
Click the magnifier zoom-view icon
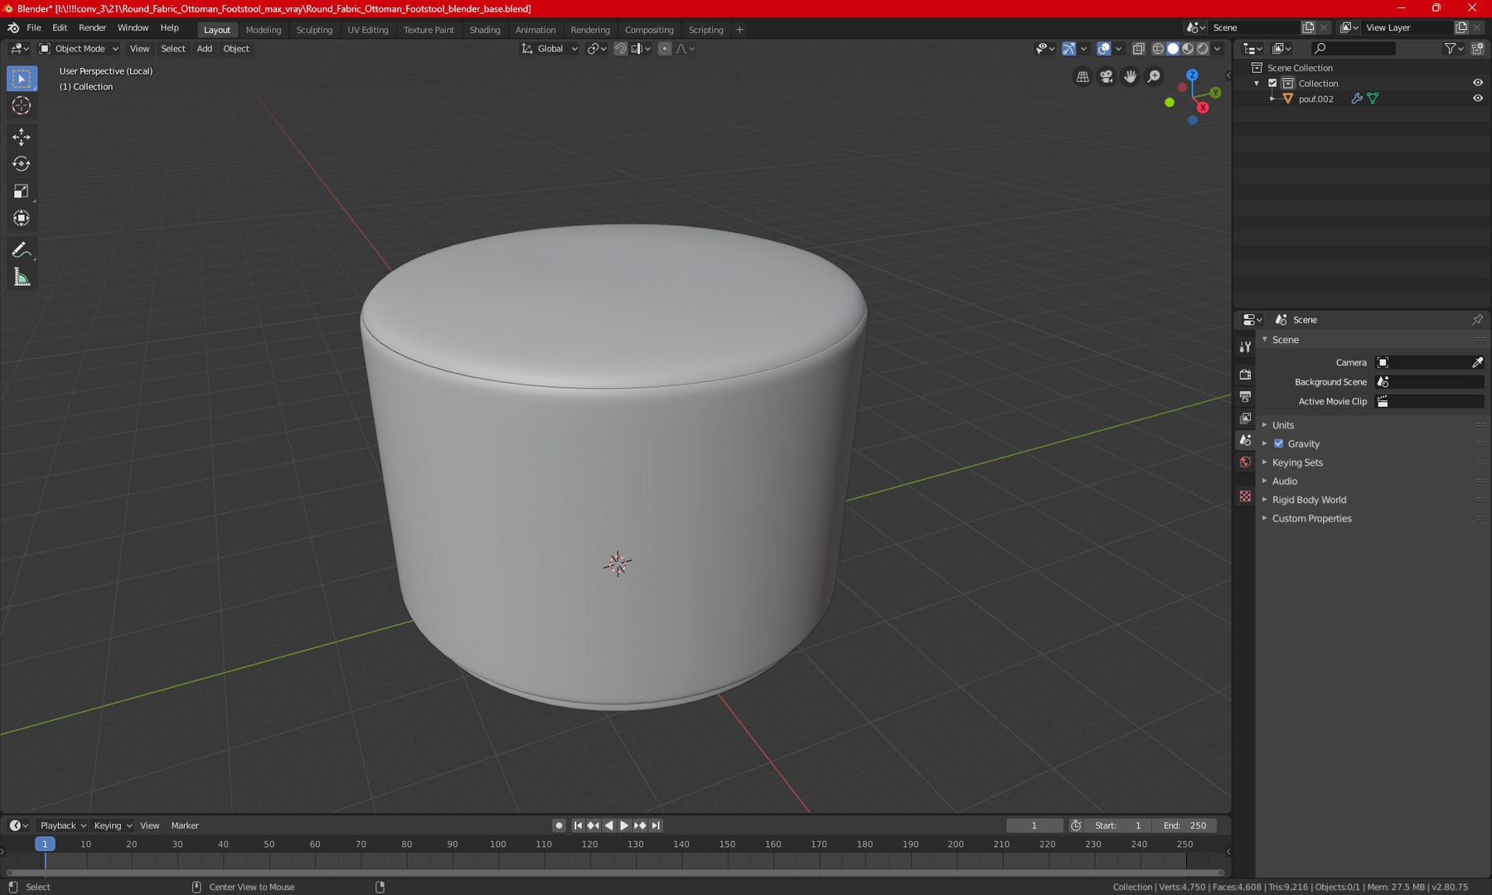1154,76
